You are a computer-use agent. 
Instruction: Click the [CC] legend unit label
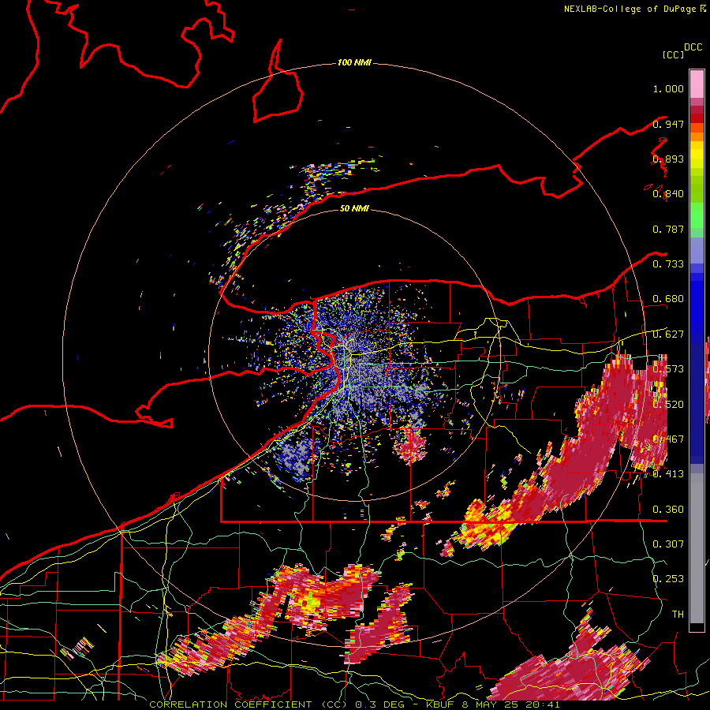coord(674,54)
